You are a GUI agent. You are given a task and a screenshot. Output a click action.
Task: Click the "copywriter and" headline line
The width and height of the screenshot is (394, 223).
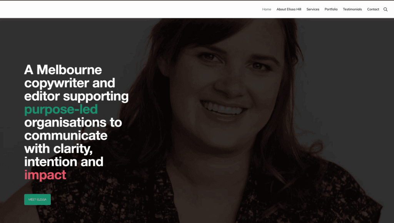70,83
